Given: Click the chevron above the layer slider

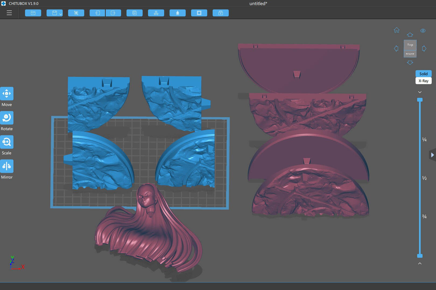Looking at the screenshot, I should click(420, 92).
